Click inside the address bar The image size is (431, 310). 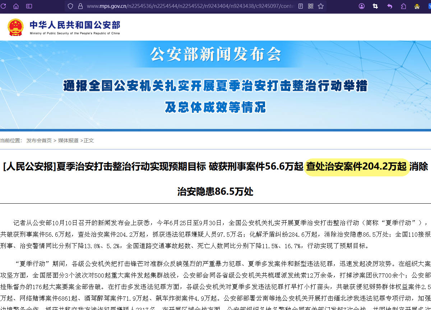(x=180, y=6)
